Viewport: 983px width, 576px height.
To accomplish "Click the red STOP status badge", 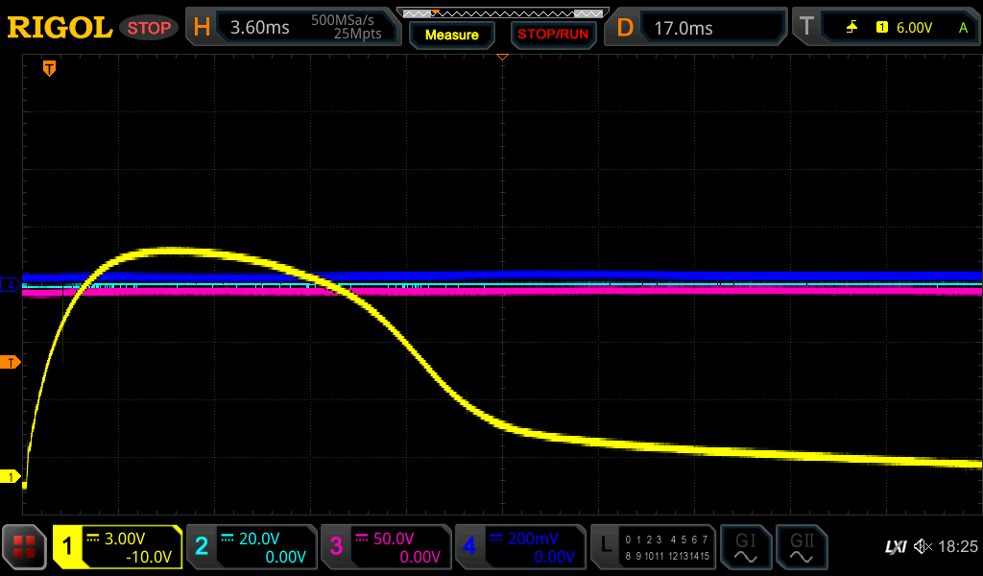I will point(149,28).
